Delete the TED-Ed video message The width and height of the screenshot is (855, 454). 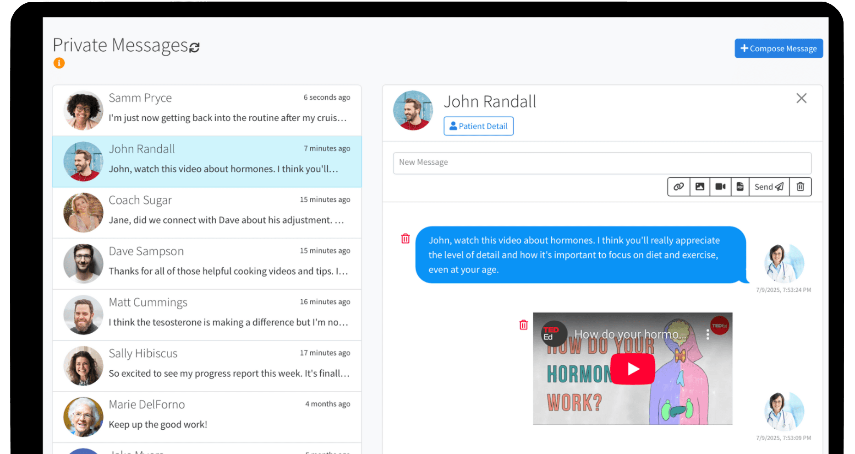523,324
